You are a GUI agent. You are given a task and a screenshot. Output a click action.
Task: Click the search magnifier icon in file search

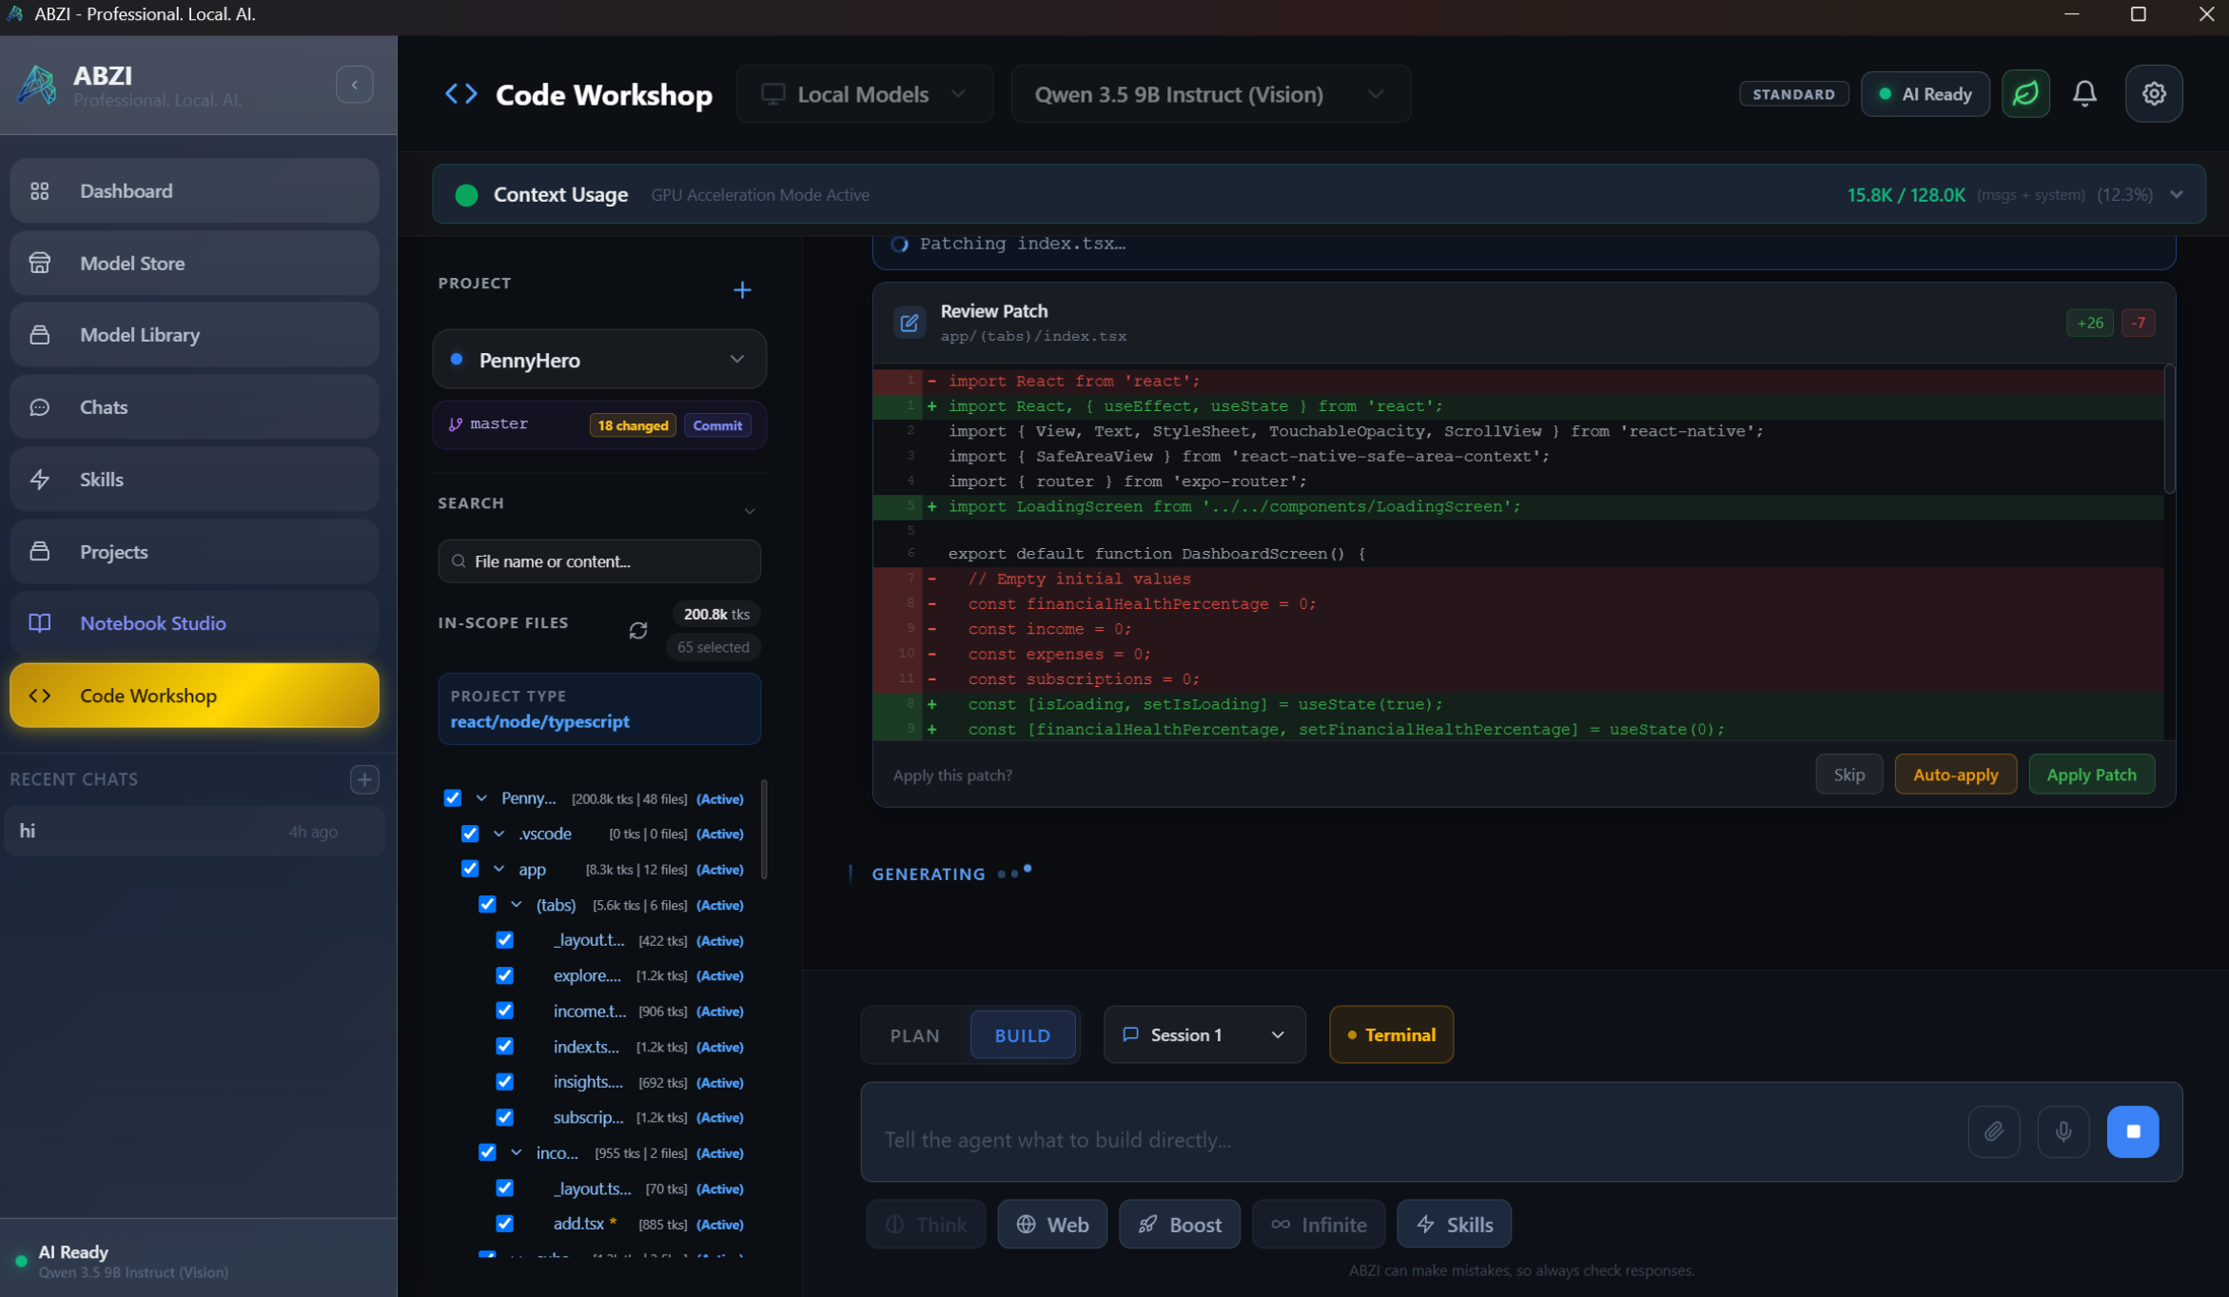pyautogui.click(x=459, y=561)
